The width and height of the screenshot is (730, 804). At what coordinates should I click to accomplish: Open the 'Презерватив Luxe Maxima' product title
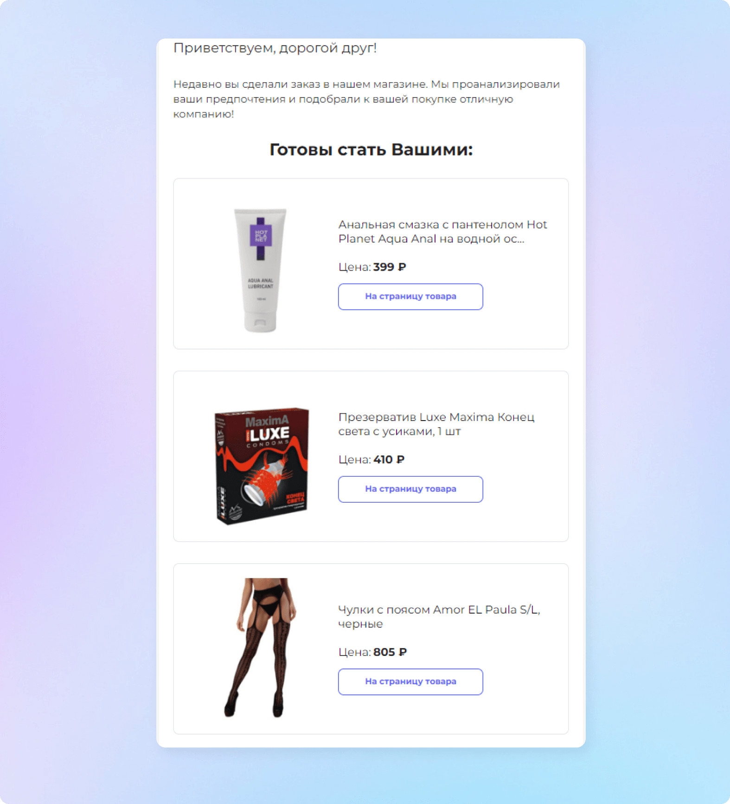(x=436, y=424)
